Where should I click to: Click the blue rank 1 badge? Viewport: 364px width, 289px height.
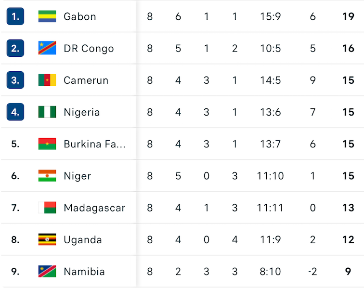pos(15,16)
